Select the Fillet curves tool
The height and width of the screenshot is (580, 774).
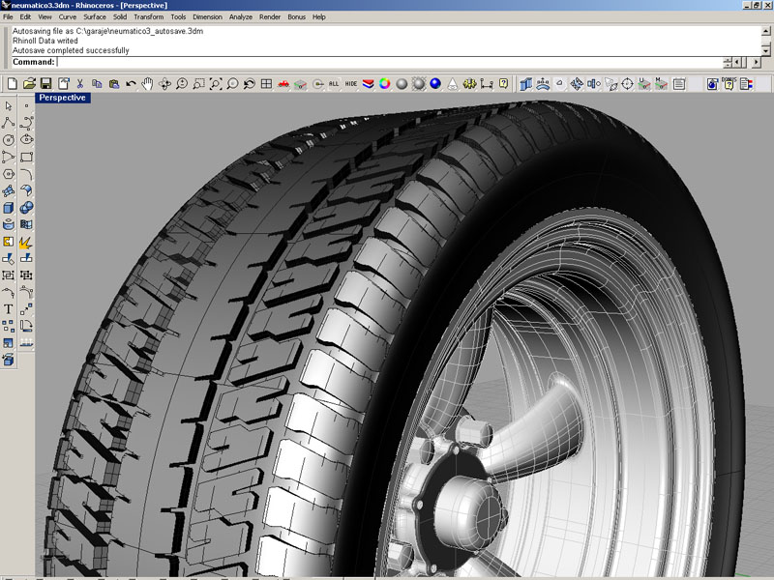tap(27, 174)
